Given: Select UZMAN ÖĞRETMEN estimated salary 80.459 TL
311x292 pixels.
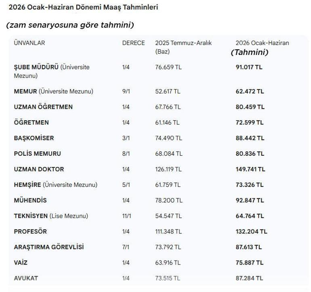Looking at the screenshot, I should pos(250,107).
